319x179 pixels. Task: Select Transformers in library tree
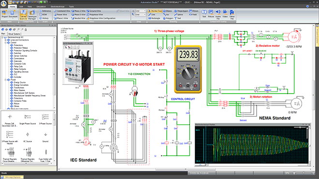[19, 88]
